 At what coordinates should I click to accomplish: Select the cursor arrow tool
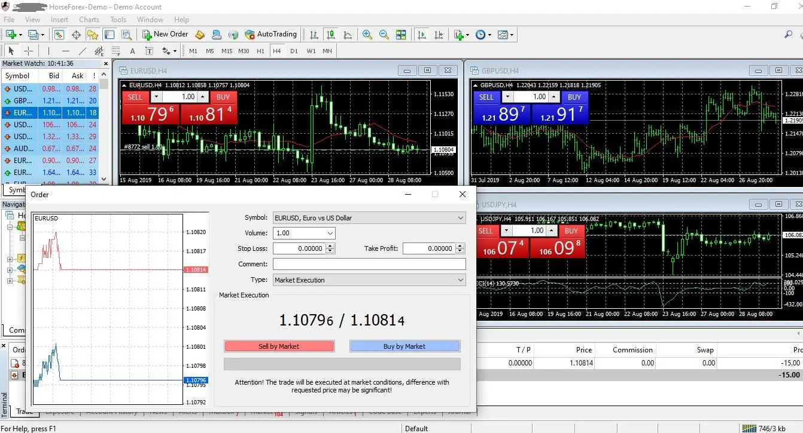(x=11, y=51)
